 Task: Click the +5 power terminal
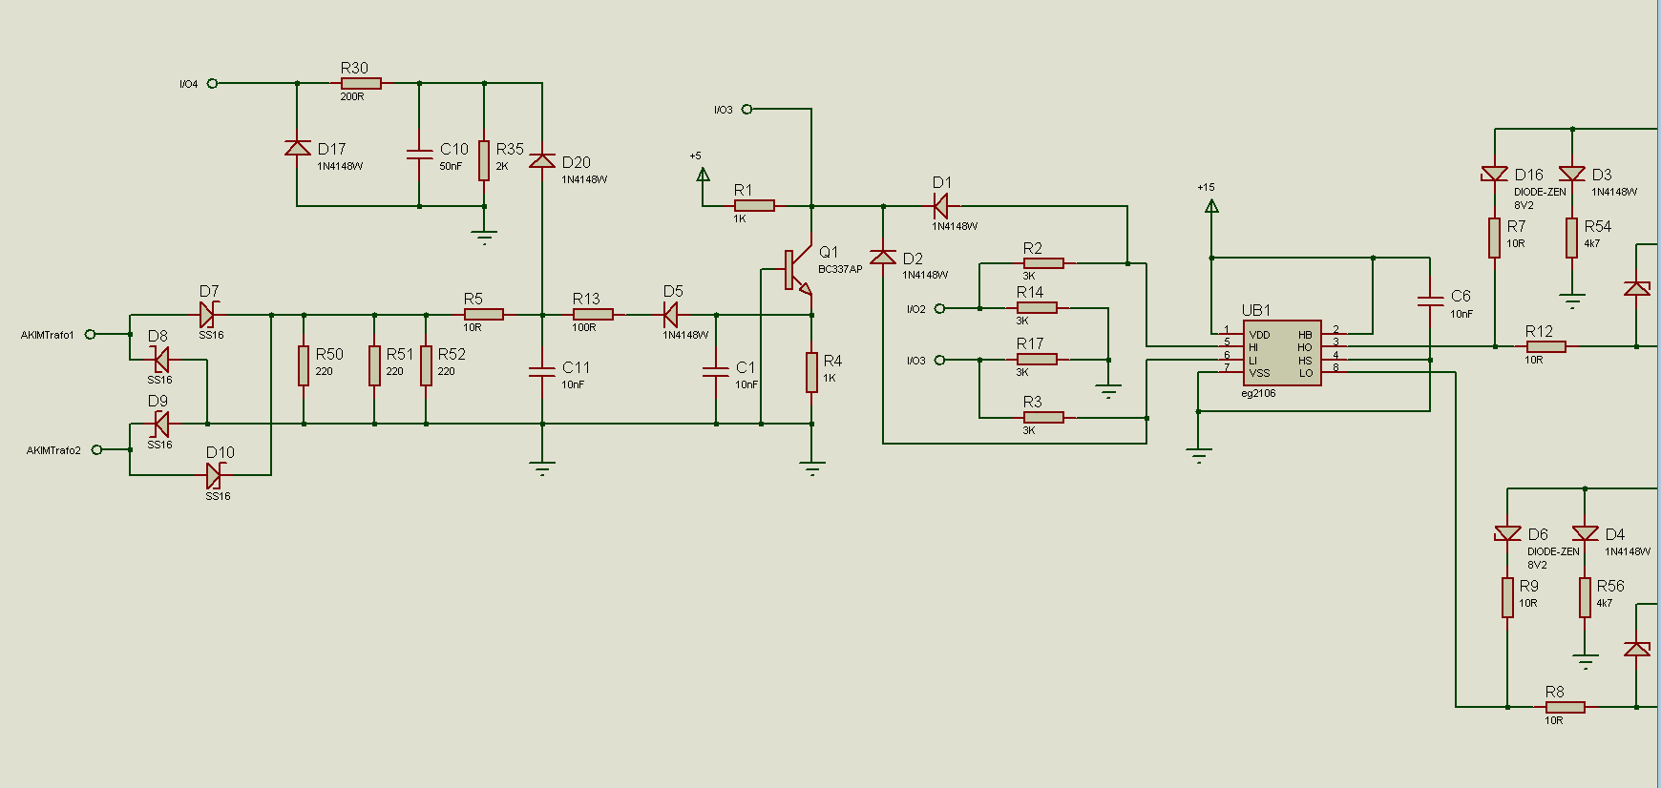(703, 174)
